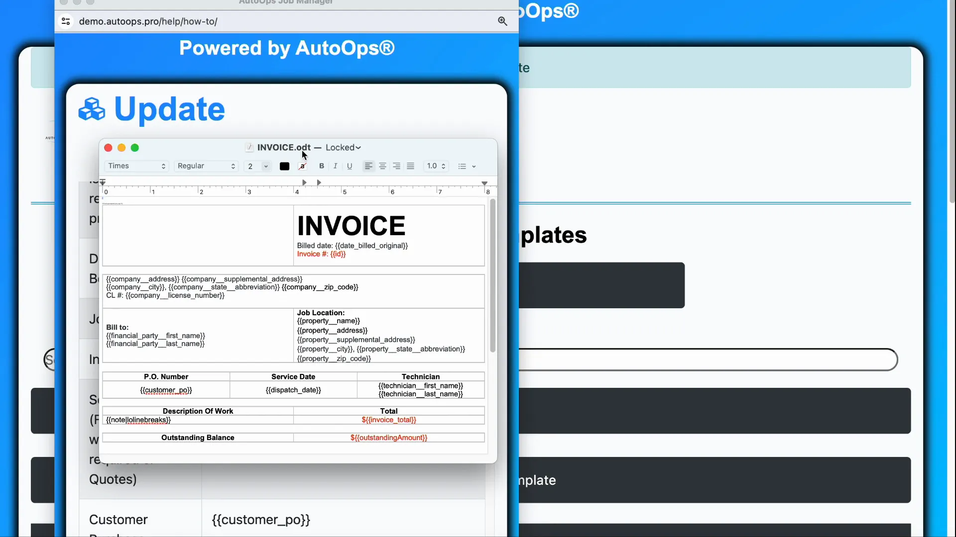The width and height of the screenshot is (956, 537).
Task: Click the Billed date placeholder line
Action: click(353, 246)
